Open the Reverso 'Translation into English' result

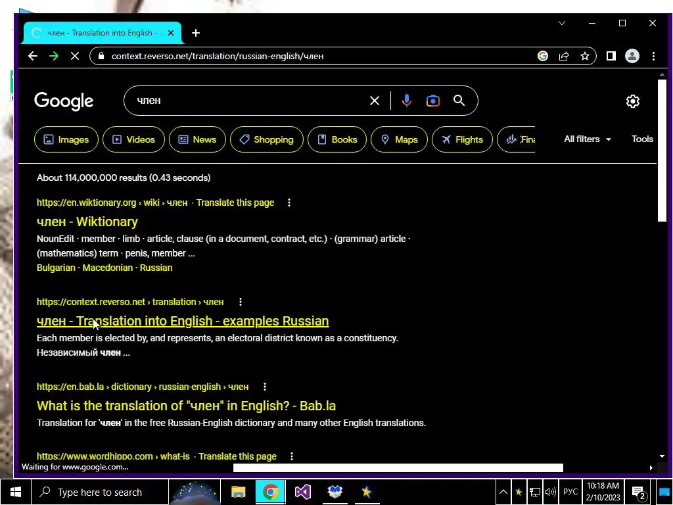(183, 321)
